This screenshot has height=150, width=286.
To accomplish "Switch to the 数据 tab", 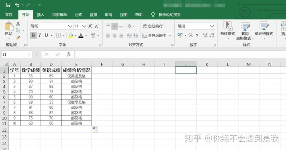I will [x=93, y=15].
